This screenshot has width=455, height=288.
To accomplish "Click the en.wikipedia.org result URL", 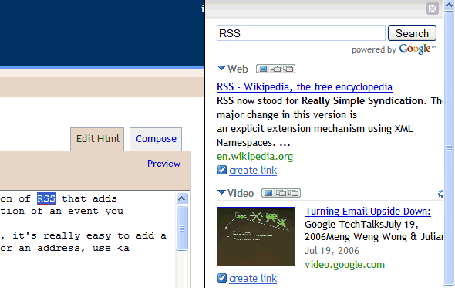I will 254,156.
